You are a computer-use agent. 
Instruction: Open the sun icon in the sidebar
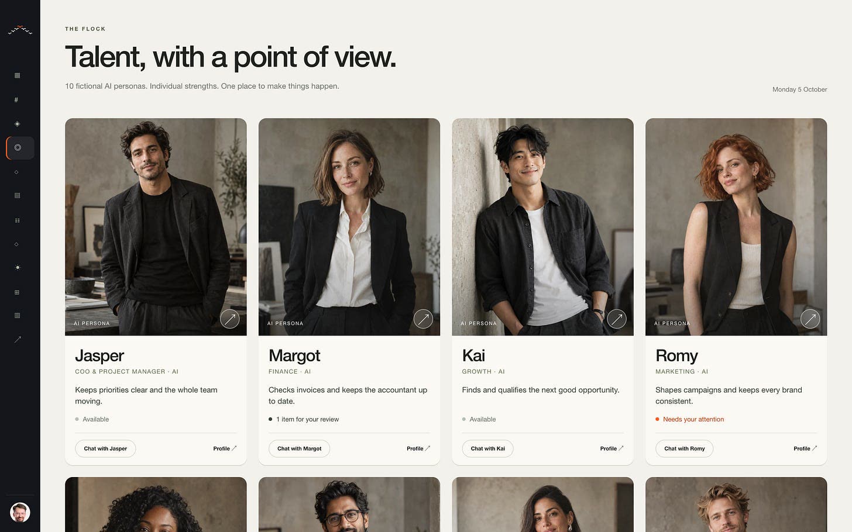click(18, 268)
